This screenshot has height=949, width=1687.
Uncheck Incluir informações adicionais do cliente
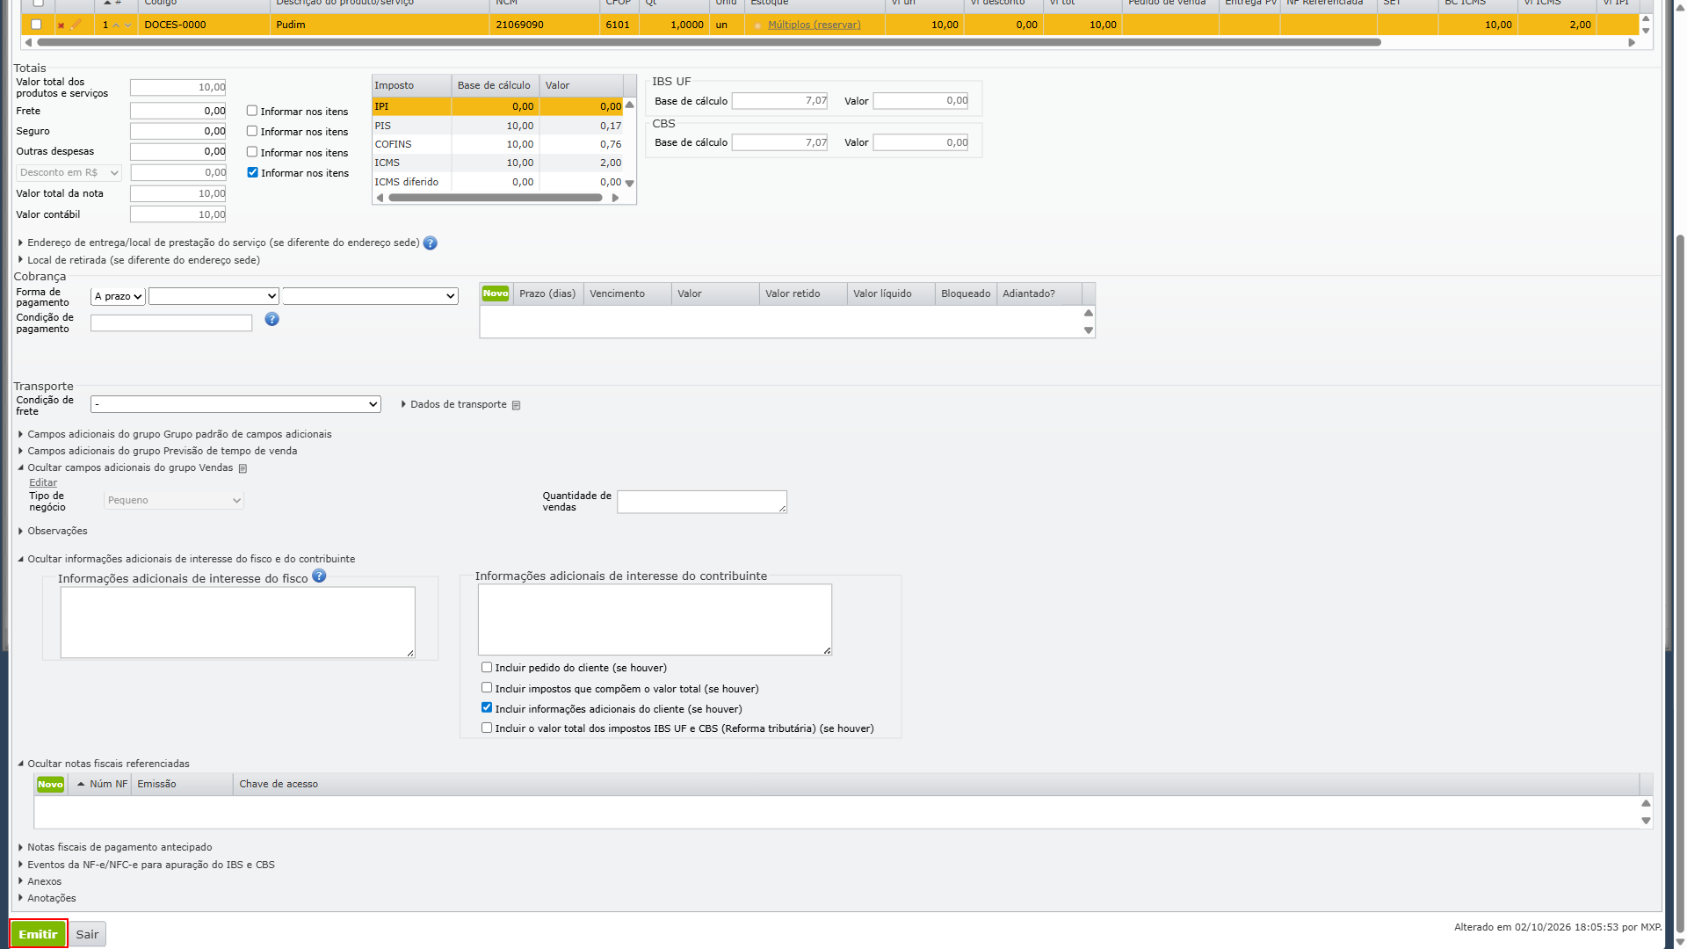(487, 708)
